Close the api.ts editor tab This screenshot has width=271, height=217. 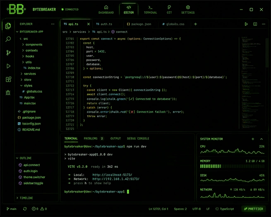(88, 24)
